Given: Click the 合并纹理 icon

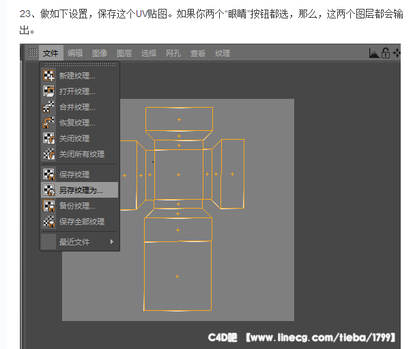Looking at the screenshot, I should coord(49,107).
